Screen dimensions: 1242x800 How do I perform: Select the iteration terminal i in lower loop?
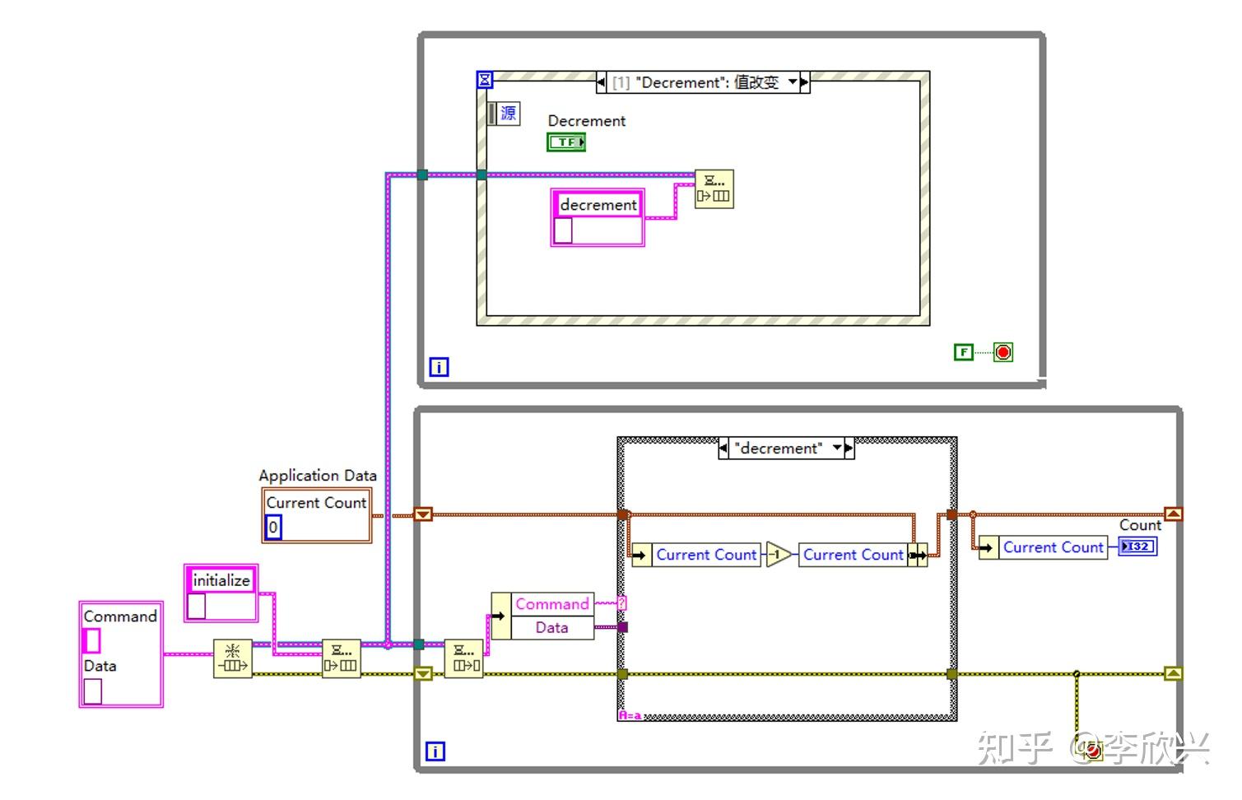(x=436, y=751)
